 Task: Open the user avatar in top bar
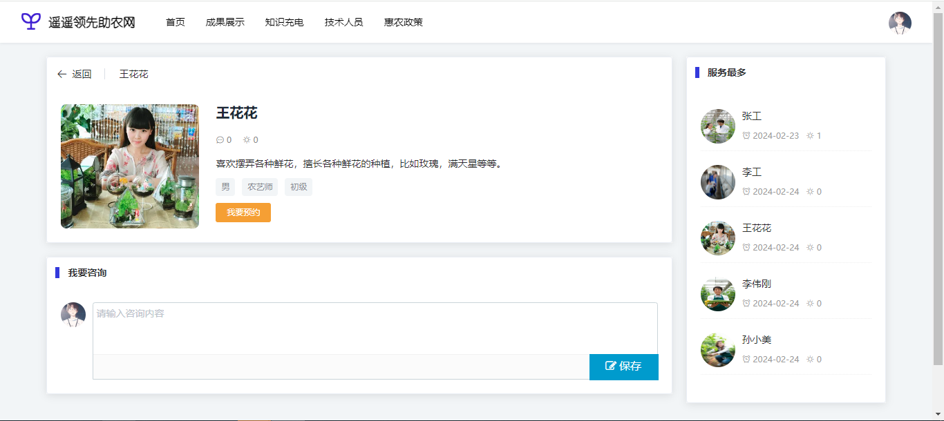click(x=900, y=23)
